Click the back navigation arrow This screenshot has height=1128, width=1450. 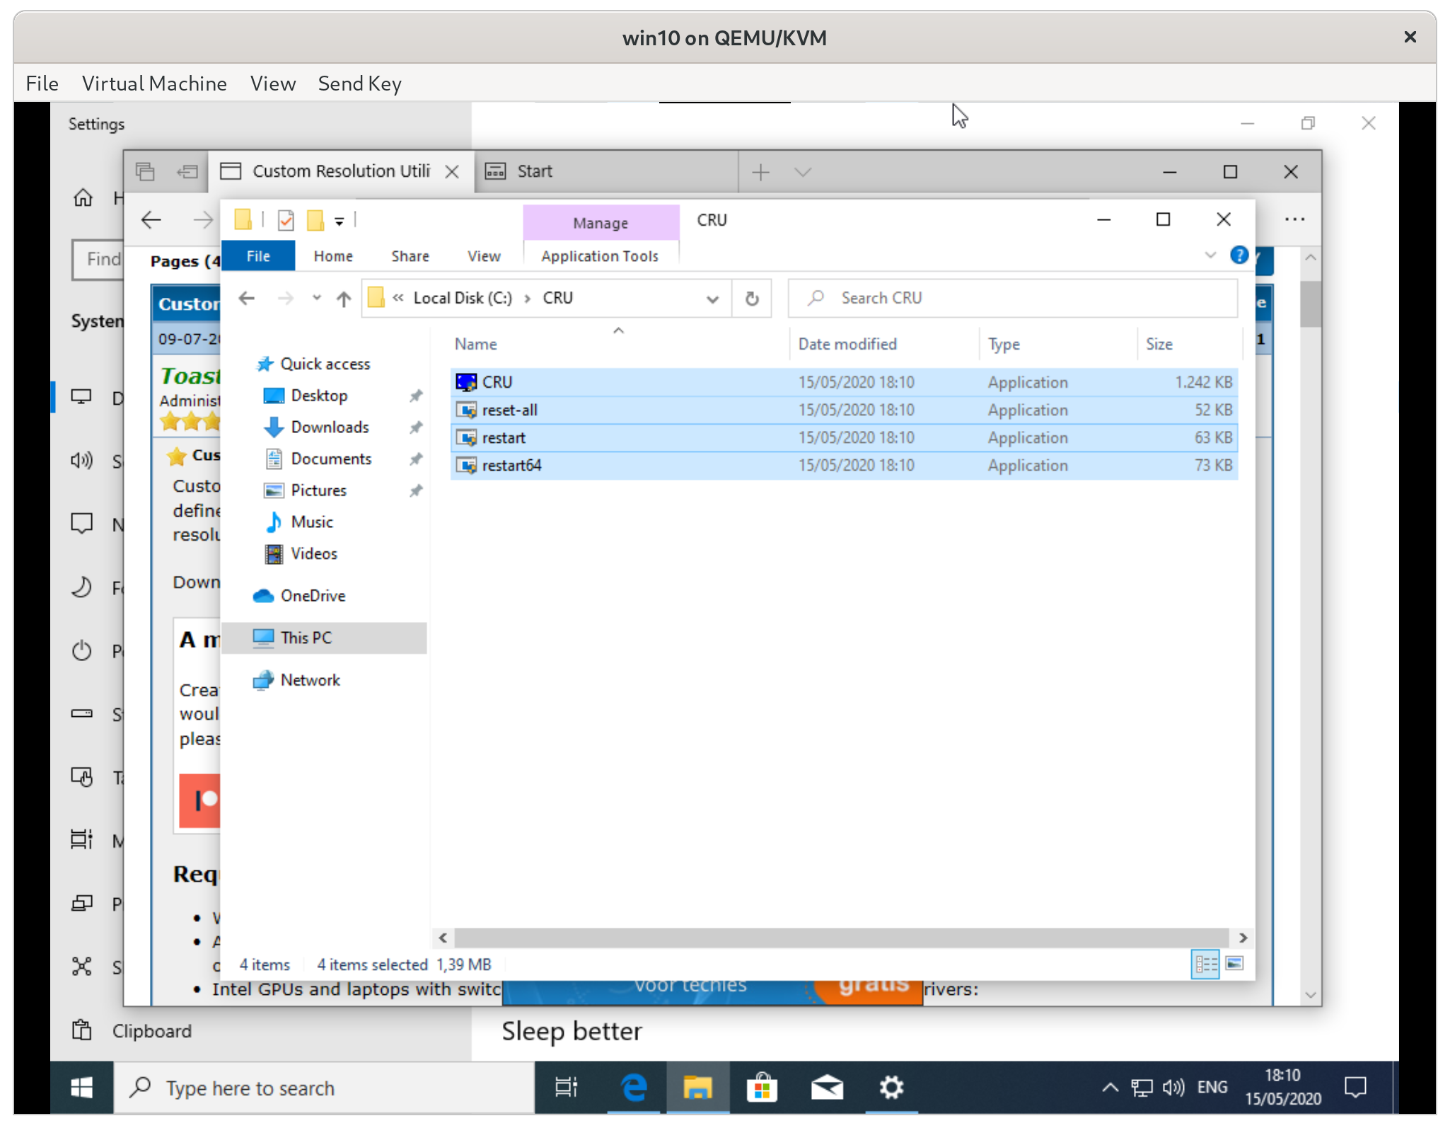click(x=247, y=298)
